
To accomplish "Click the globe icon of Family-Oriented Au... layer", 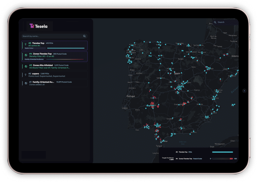I will click(26, 83).
